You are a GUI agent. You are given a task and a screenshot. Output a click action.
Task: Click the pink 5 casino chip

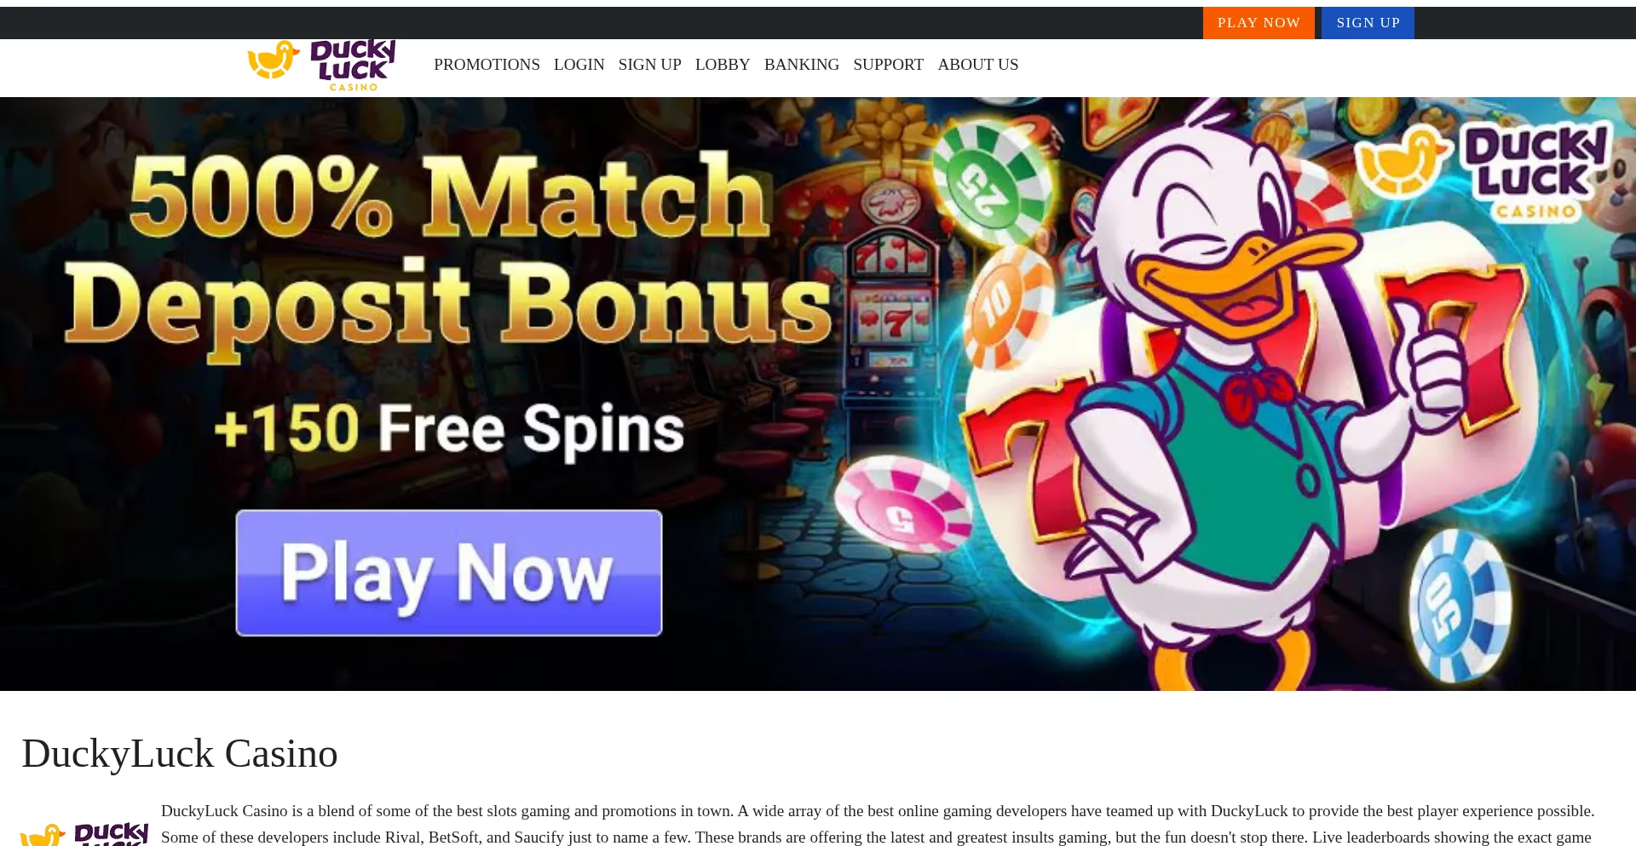[903, 504]
